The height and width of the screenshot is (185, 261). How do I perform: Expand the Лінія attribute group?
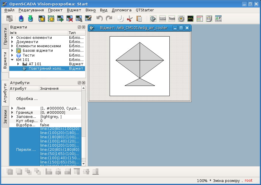[x=12, y=108]
